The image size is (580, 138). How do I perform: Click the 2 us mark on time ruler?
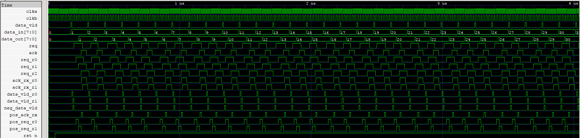[x=311, y=3]
